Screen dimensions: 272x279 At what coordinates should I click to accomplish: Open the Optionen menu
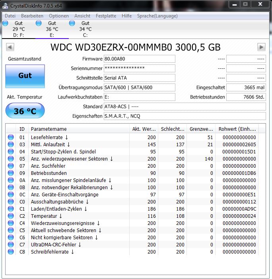59,16
